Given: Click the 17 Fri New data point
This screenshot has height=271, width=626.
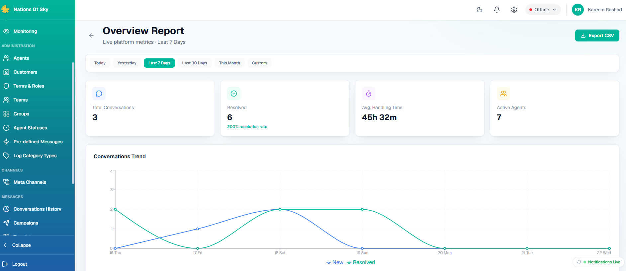Looking at the screenshot, I should tap(198, 229).
